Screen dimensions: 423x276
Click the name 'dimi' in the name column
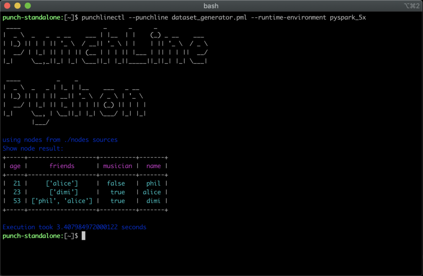pyautogui.click(x=154, y=201)
